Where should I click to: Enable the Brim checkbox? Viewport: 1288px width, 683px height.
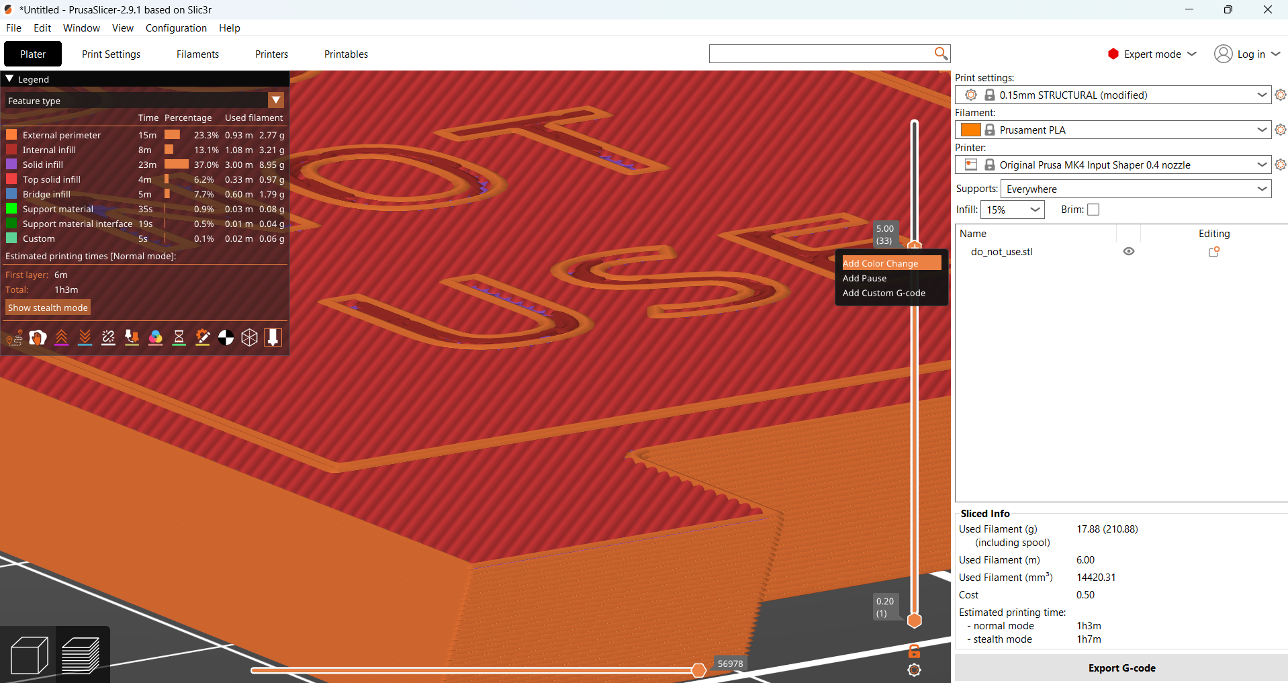click(1093, 210)
